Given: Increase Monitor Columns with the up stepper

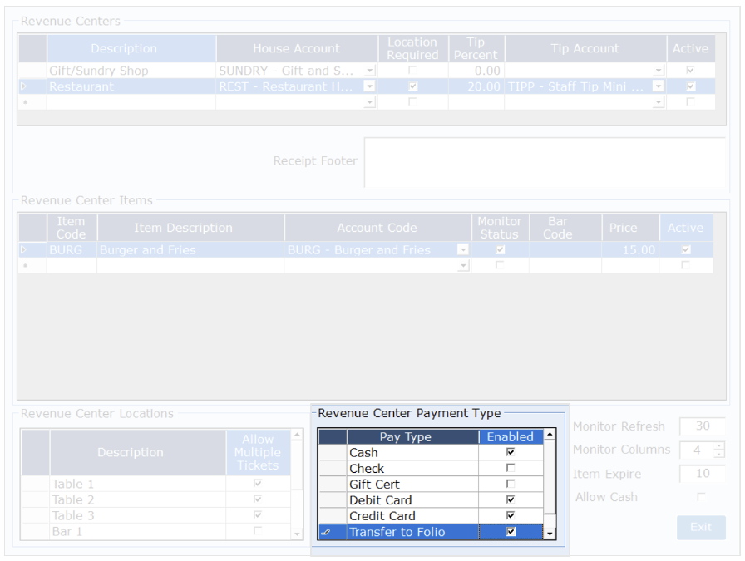Looking at the screenshot, I should [x=719, y=445].
